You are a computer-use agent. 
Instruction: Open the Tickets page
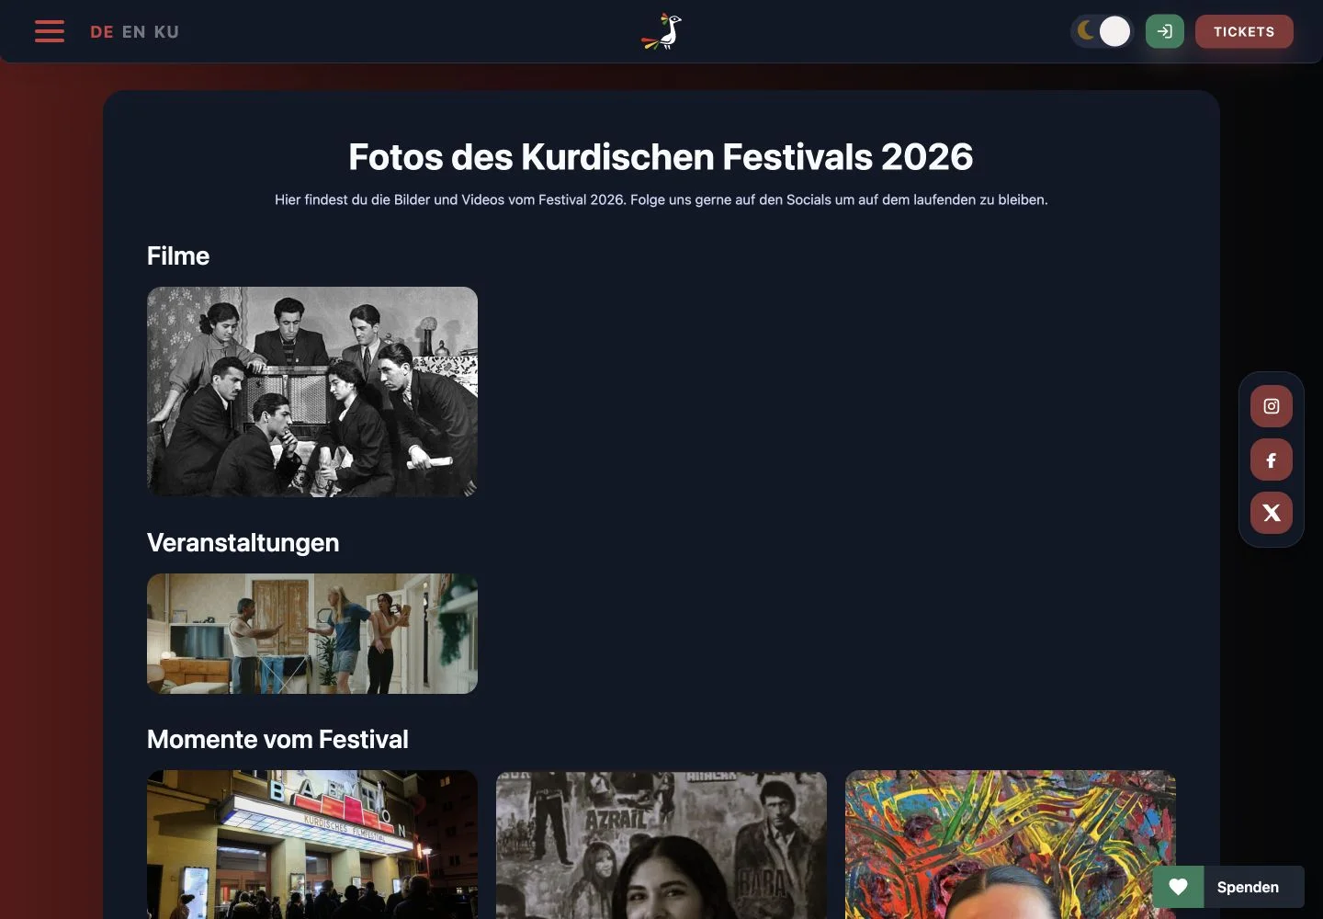(x=1244, y=31)
